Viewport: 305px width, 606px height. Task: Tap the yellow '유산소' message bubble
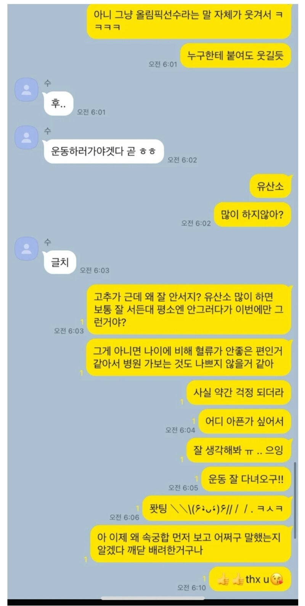[x=271, y=187]
